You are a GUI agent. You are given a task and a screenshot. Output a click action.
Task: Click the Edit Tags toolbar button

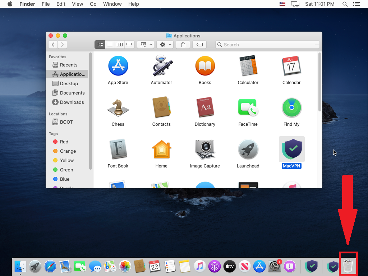[199, 45]
